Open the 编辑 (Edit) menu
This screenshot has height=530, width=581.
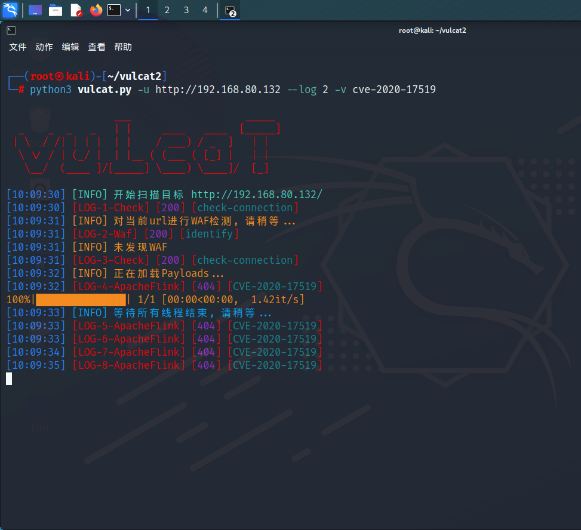70,47
